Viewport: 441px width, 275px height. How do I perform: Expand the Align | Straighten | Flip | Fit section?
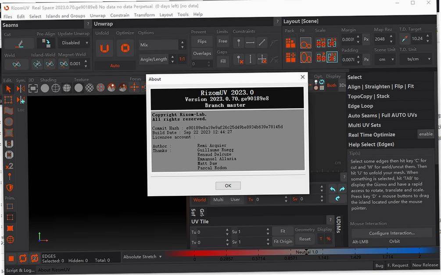pyautogui.click(x=380, y=86)
